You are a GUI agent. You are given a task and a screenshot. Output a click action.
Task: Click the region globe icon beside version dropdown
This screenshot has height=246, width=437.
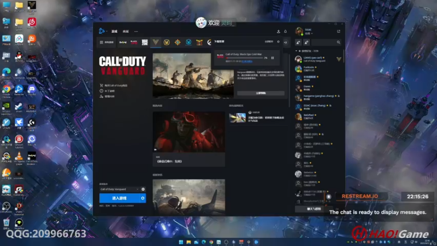pos(143,189)
